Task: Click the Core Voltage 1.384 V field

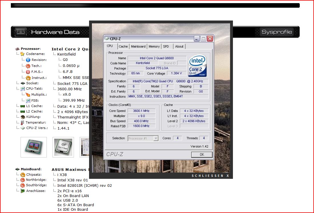Action: 176,73
